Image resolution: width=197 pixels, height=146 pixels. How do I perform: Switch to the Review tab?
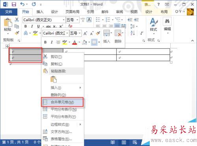(119, 12)
